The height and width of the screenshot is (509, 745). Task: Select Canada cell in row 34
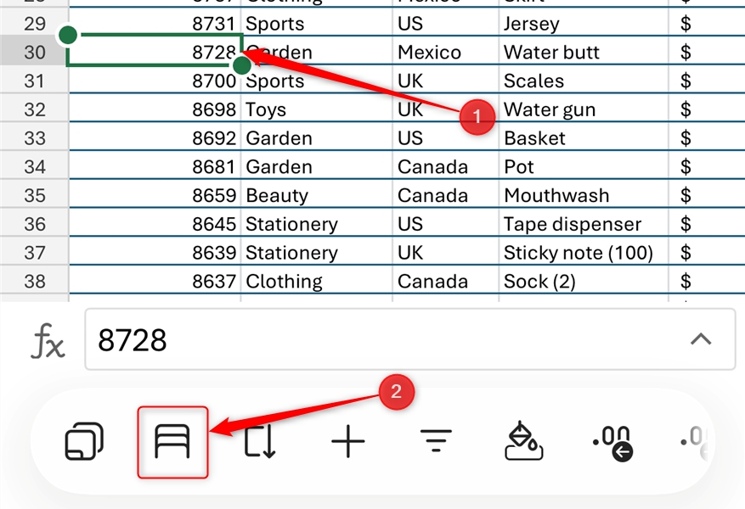point(446,166)
